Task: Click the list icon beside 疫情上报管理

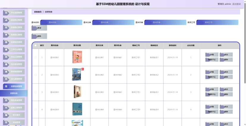Action: click(x=6, y=108)
